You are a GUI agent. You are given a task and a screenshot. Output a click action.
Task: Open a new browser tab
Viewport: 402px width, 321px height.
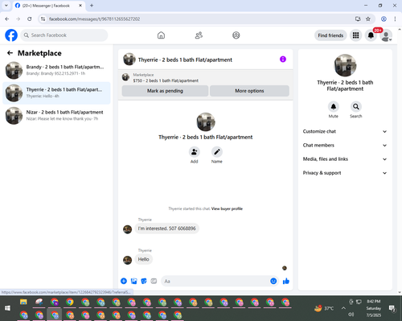tap(92, 6)
